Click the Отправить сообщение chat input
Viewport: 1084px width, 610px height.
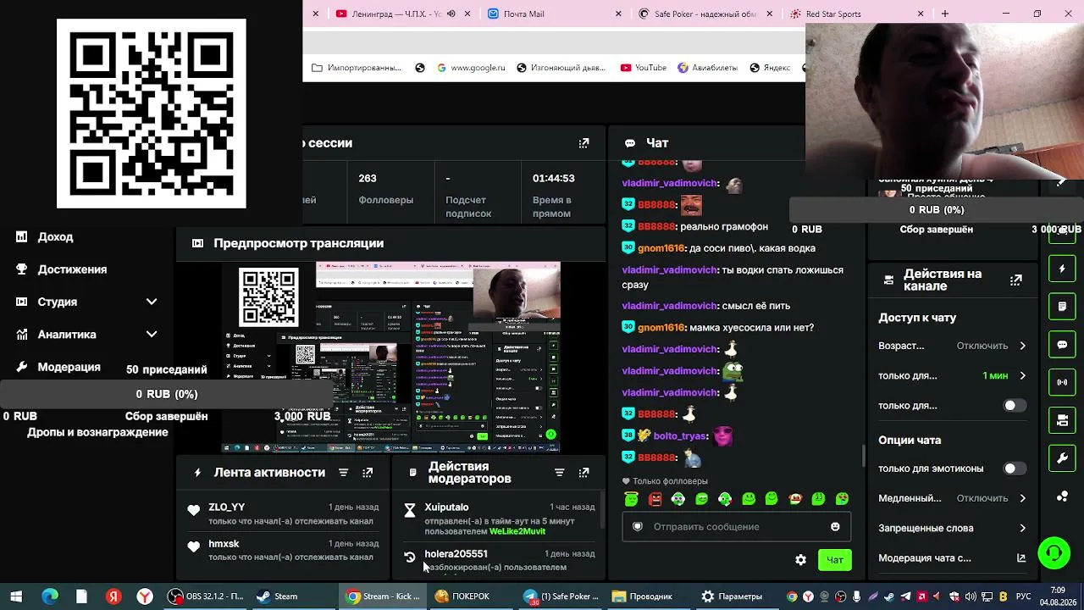737,526
